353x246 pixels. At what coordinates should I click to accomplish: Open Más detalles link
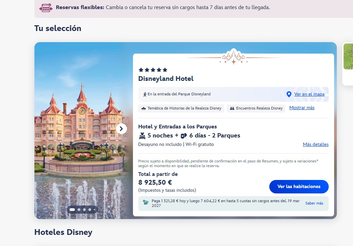coord(316,144)
